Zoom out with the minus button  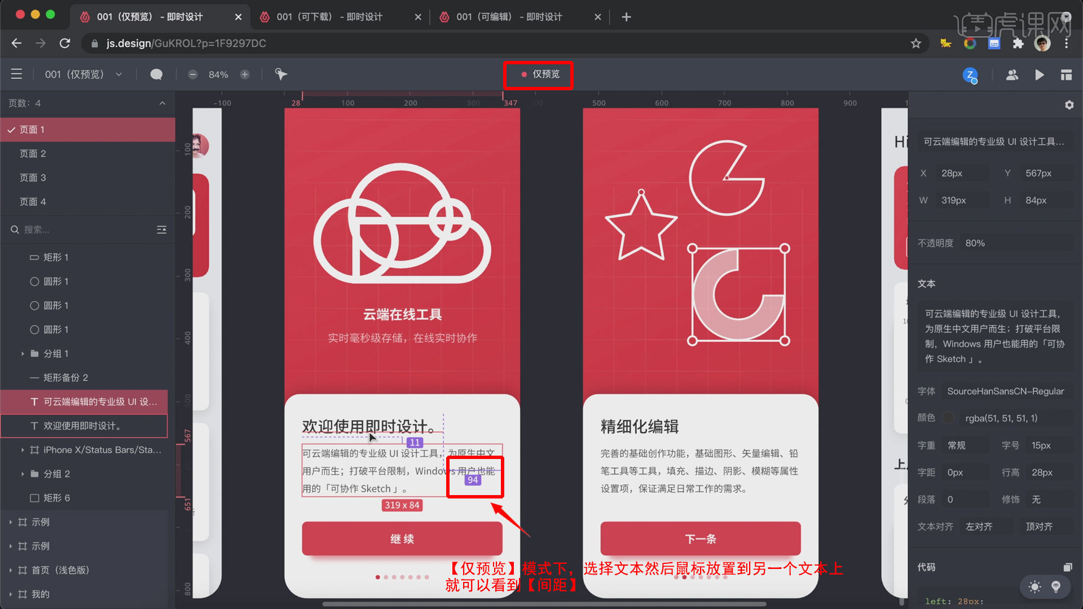(x=193, y=74)
